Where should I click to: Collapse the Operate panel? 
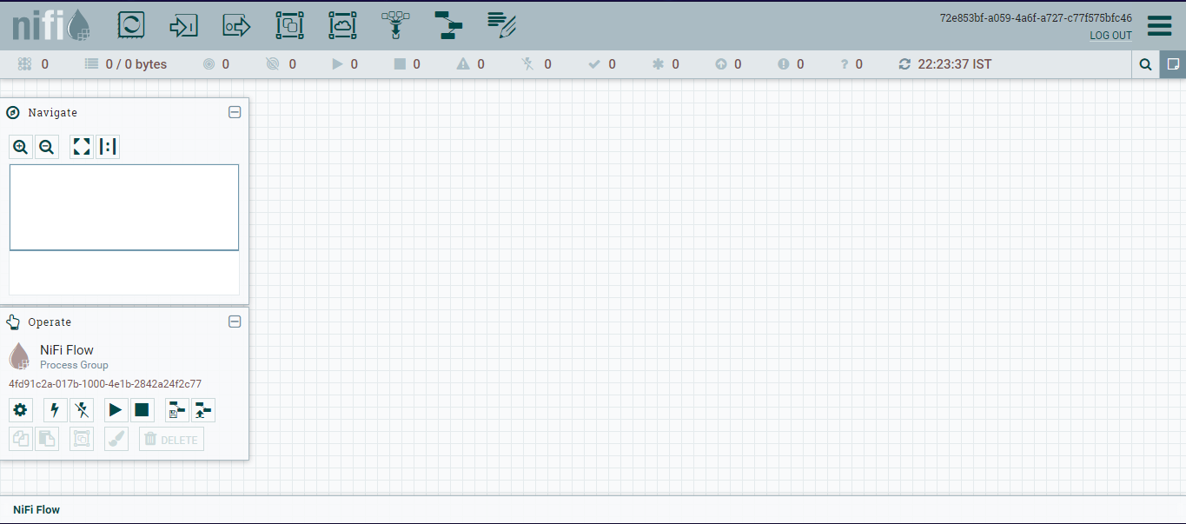[235, 322]
